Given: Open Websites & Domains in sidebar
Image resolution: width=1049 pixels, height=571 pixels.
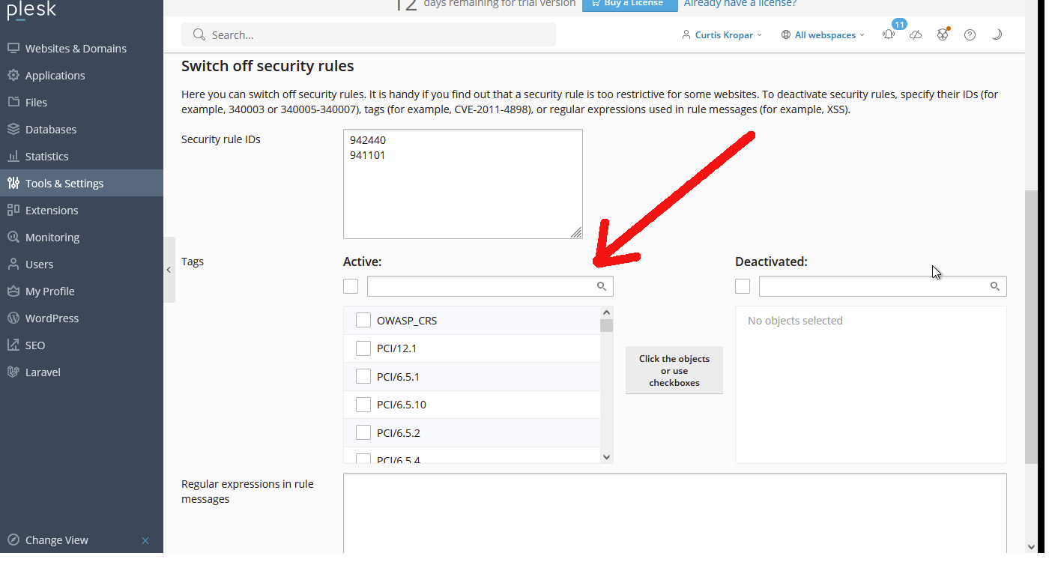Looking at the screenshot, I should point(76,49).
